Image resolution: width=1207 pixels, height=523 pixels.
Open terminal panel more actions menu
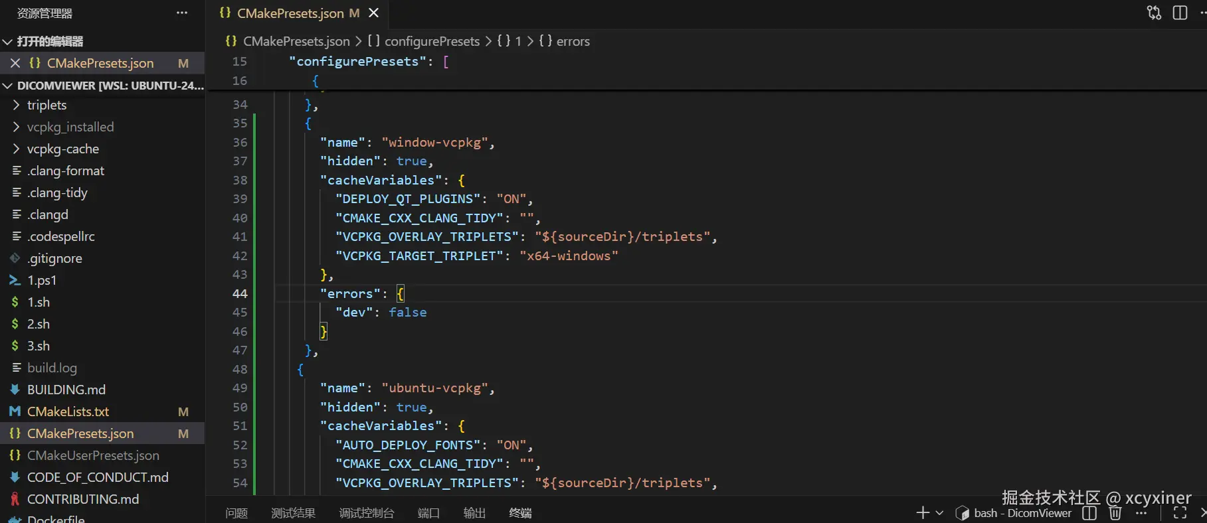click(1141, 512)
